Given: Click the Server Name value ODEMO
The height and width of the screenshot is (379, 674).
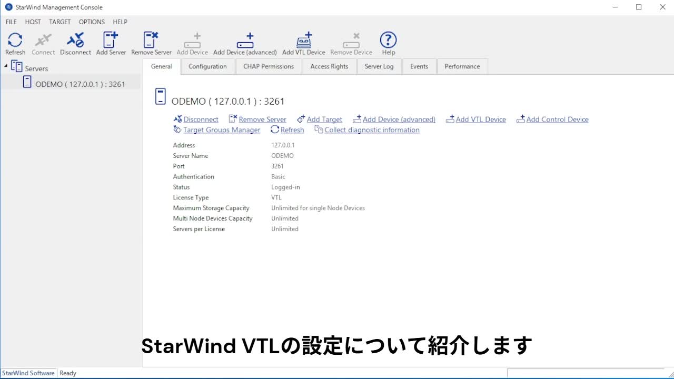Looking at the screenshot, I should click(282, 156).
